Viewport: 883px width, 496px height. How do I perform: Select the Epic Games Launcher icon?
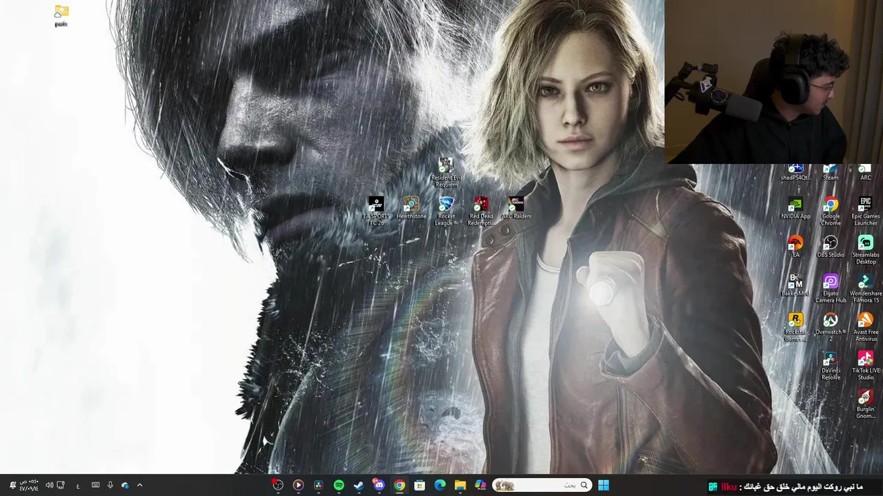865,211
